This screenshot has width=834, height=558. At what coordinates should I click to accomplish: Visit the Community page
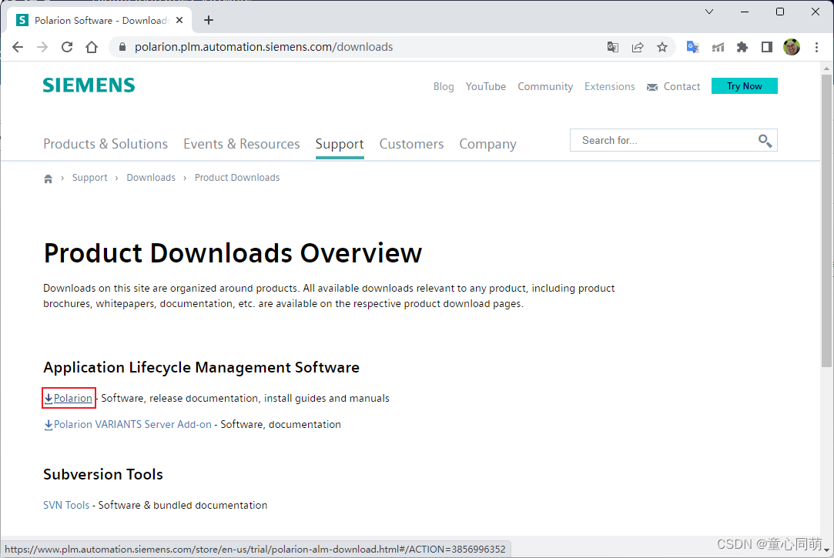545,86
